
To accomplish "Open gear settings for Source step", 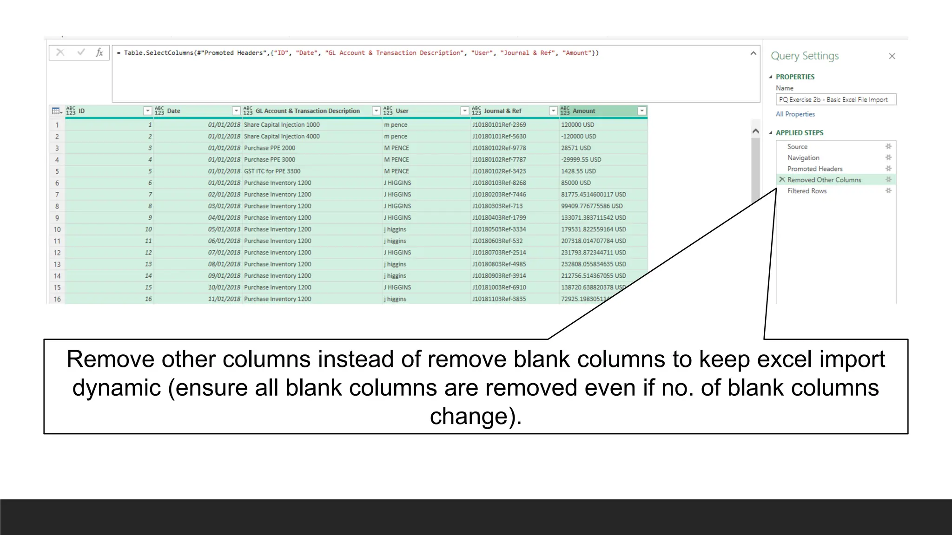I will tap(888, 146).
